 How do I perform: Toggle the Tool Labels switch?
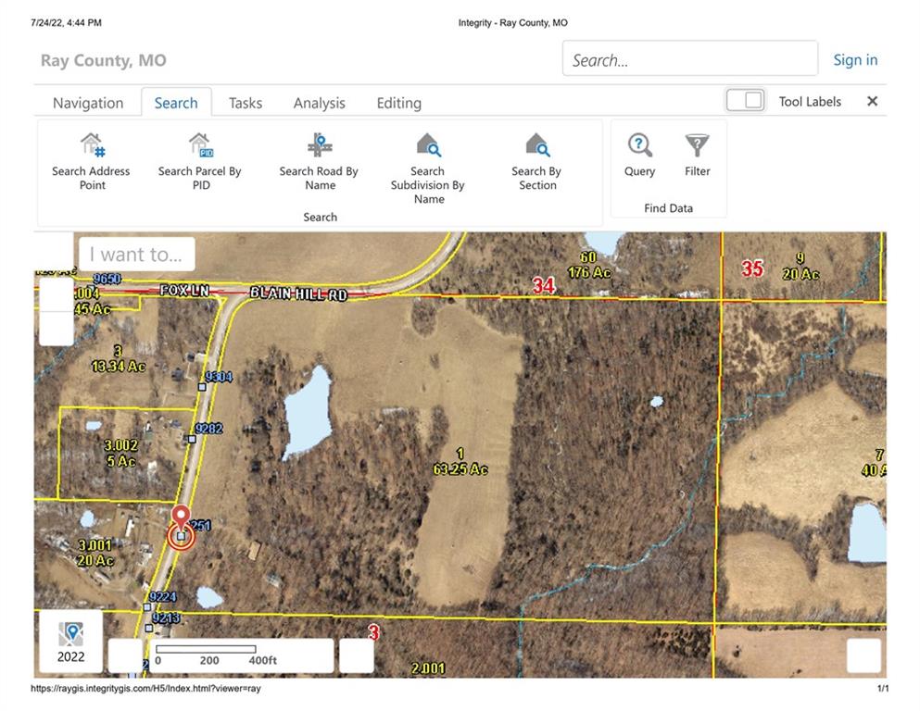click(x=745, y=100)
